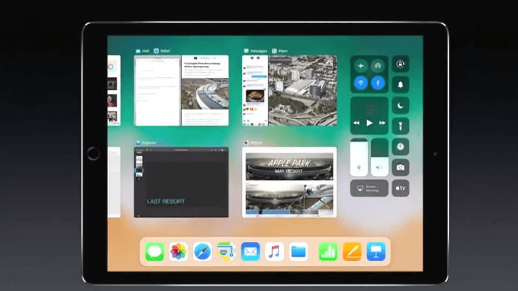
Task: Tap the Apple TV remote button
Action: pos(400,188)
